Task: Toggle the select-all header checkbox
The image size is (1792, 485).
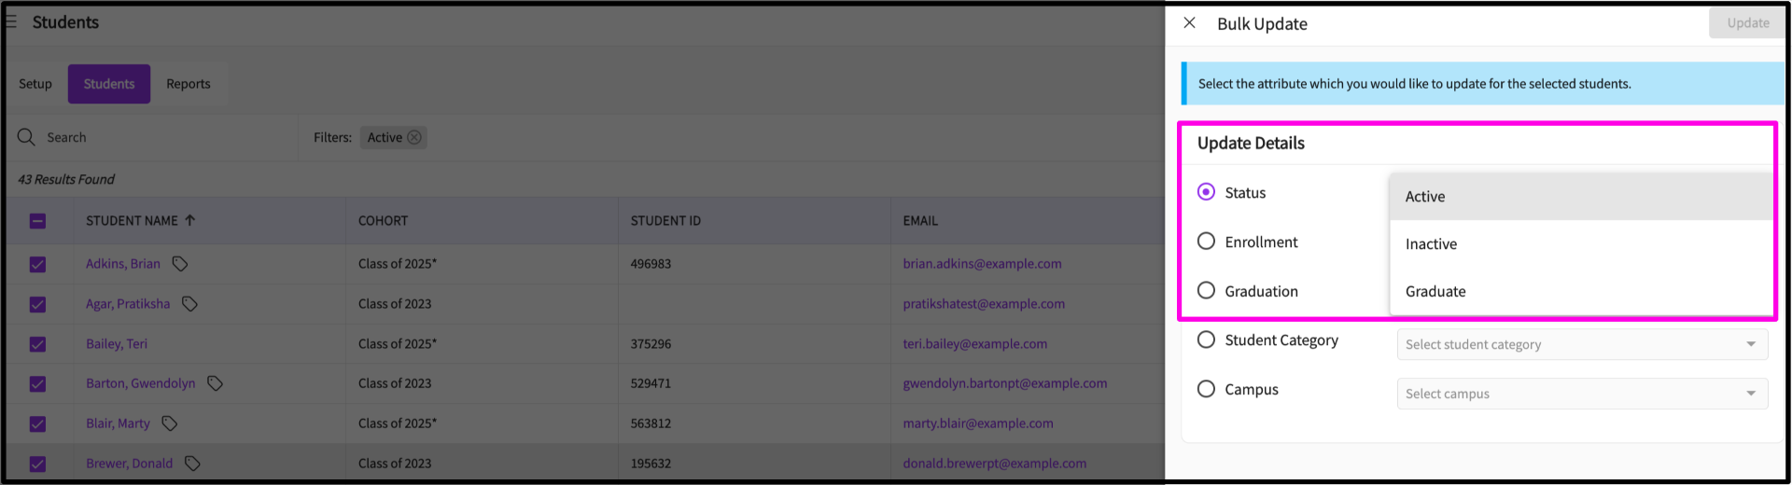Action: click(x=37, y=221)
